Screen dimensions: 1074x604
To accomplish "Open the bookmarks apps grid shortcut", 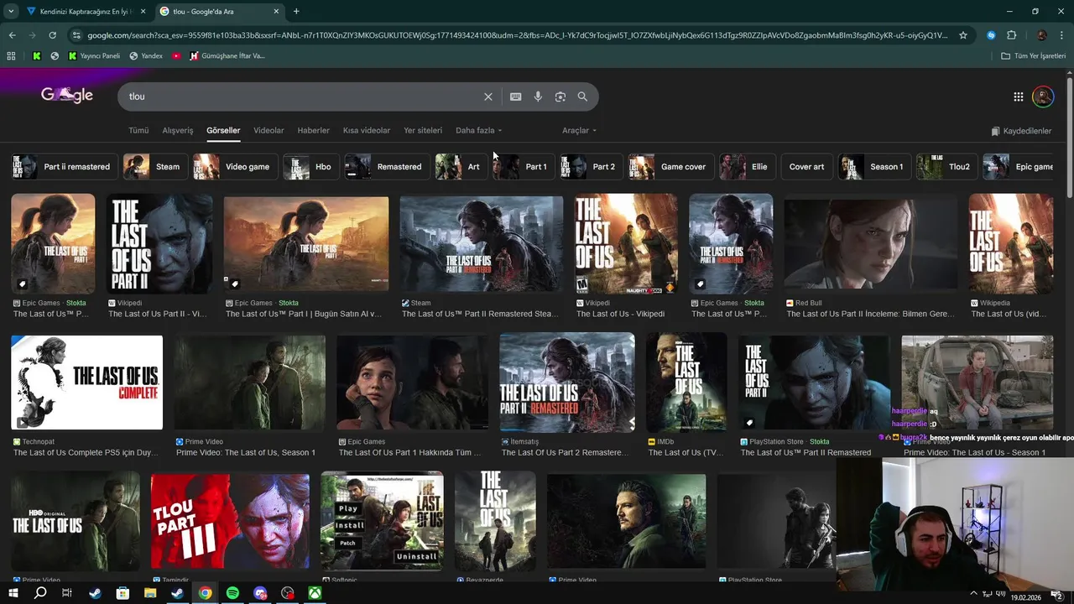I will [11, 56].
